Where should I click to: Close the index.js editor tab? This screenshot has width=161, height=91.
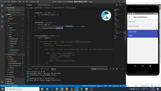pos(35,5)
